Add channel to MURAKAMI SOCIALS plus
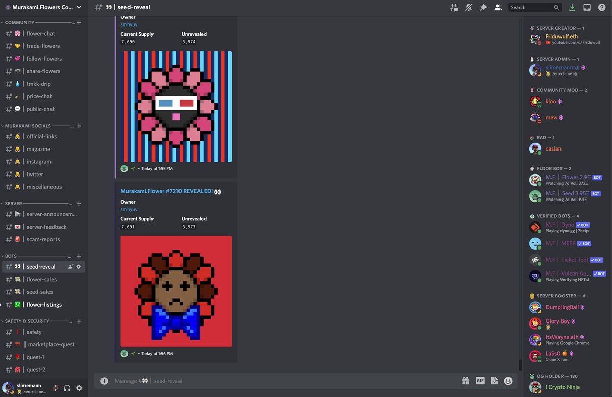 point(79,126)
